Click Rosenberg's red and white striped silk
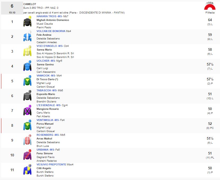This screenshot has height=181, width=220. coord(27,141)
